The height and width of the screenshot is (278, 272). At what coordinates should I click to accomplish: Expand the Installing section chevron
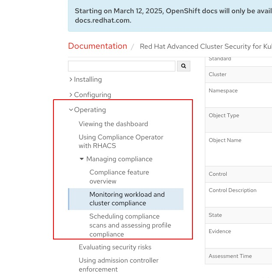[71, 80]
